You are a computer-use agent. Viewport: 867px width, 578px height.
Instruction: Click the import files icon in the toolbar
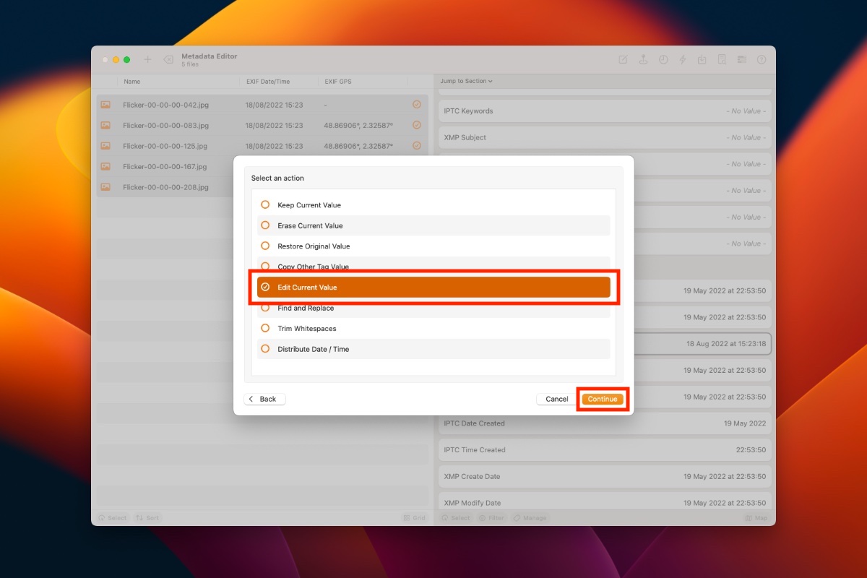tap(702, 60)
